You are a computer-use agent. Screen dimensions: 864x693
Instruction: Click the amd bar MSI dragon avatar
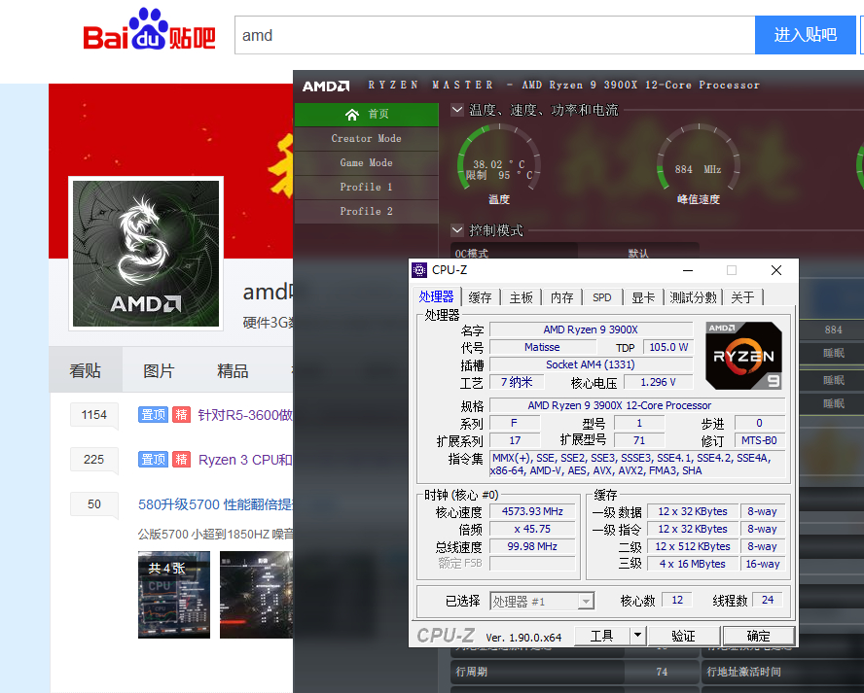(x=146, y=254)
